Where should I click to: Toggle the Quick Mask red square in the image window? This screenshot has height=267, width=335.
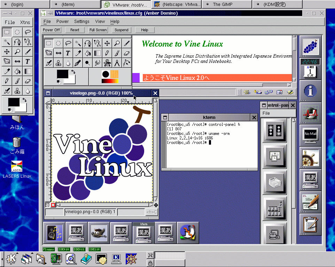coord(53,205)
